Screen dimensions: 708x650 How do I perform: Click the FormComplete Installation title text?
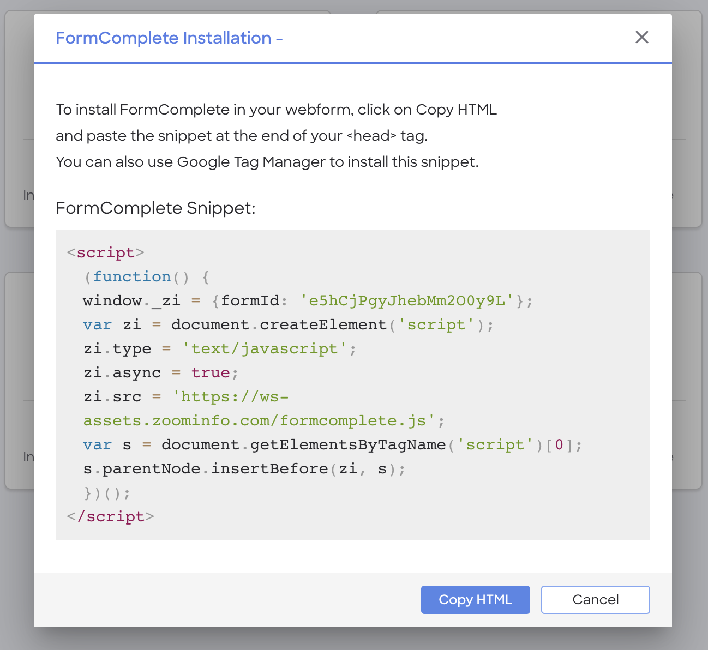click(x=169, y=38)
